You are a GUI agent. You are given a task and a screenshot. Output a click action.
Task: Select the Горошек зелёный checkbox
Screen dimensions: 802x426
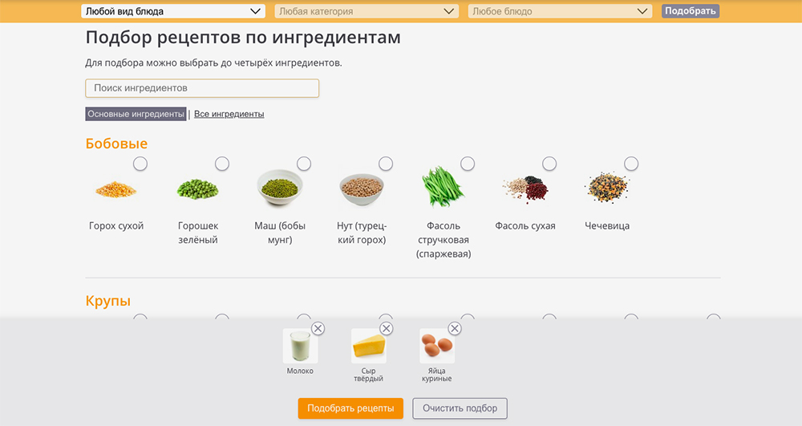click(x=222, y=164)
